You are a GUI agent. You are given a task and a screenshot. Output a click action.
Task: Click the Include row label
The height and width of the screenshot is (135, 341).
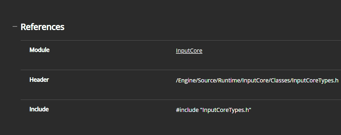[39, 109]
